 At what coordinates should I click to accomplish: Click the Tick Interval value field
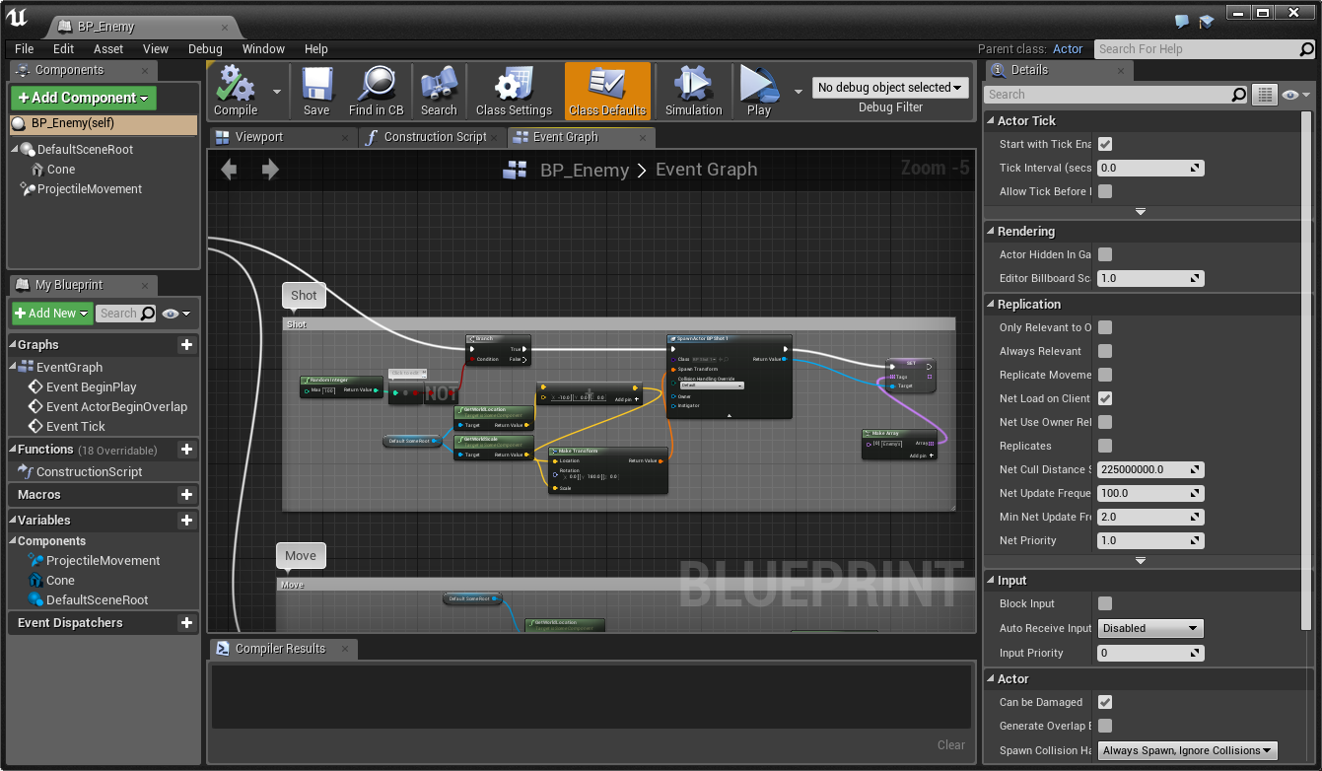[1150, 168]
